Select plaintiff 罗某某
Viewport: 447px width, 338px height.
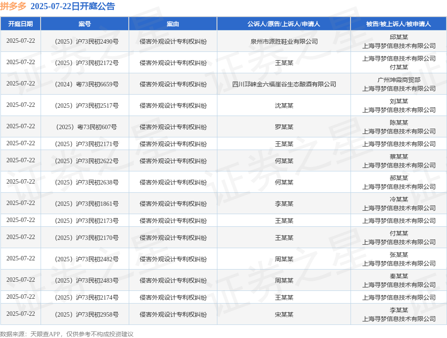click(284, 127)
